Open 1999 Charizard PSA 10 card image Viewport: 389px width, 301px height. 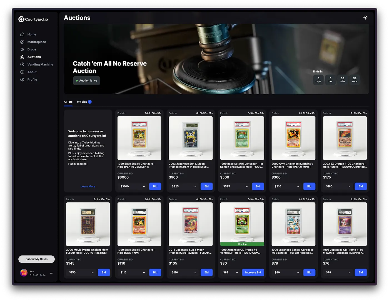[x=139, y=138]
